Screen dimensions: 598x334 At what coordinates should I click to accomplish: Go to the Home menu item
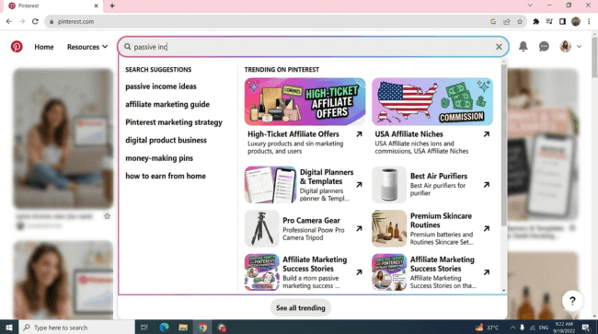pyautogui.click(x=44, y=47)
